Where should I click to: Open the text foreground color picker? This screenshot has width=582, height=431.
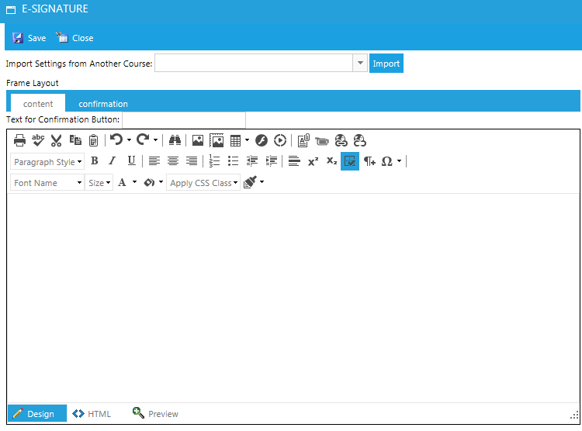pyautogui.click(x=122, y=183)
